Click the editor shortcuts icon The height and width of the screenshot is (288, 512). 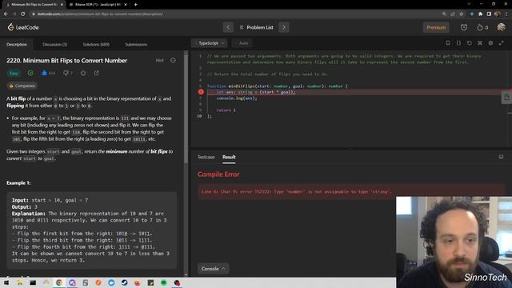480,43
